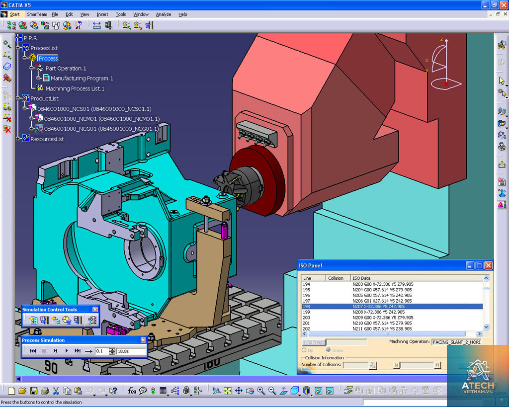Select Machining Process List.1 in tree
The width and height of the screenshot is (509, 407).
point(75,88)
